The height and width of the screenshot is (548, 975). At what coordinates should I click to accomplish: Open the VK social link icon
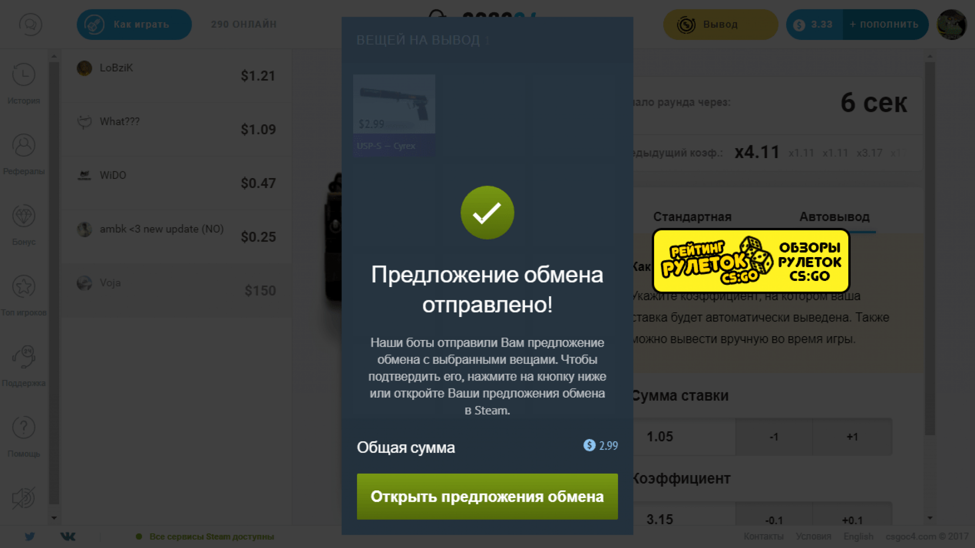tap(68, 537)
